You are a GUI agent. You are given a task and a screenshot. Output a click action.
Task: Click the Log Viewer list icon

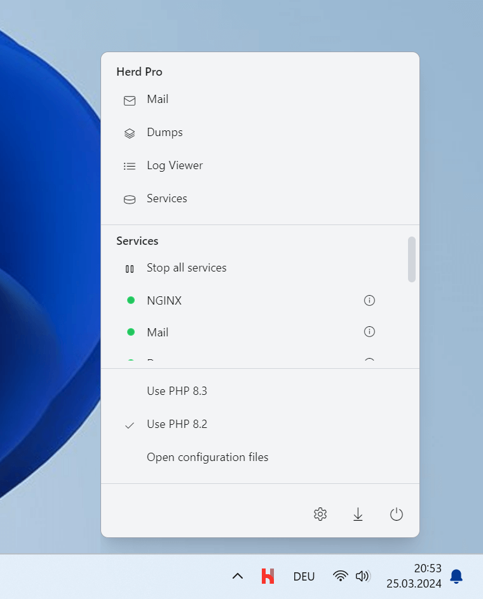click(130, 166)
